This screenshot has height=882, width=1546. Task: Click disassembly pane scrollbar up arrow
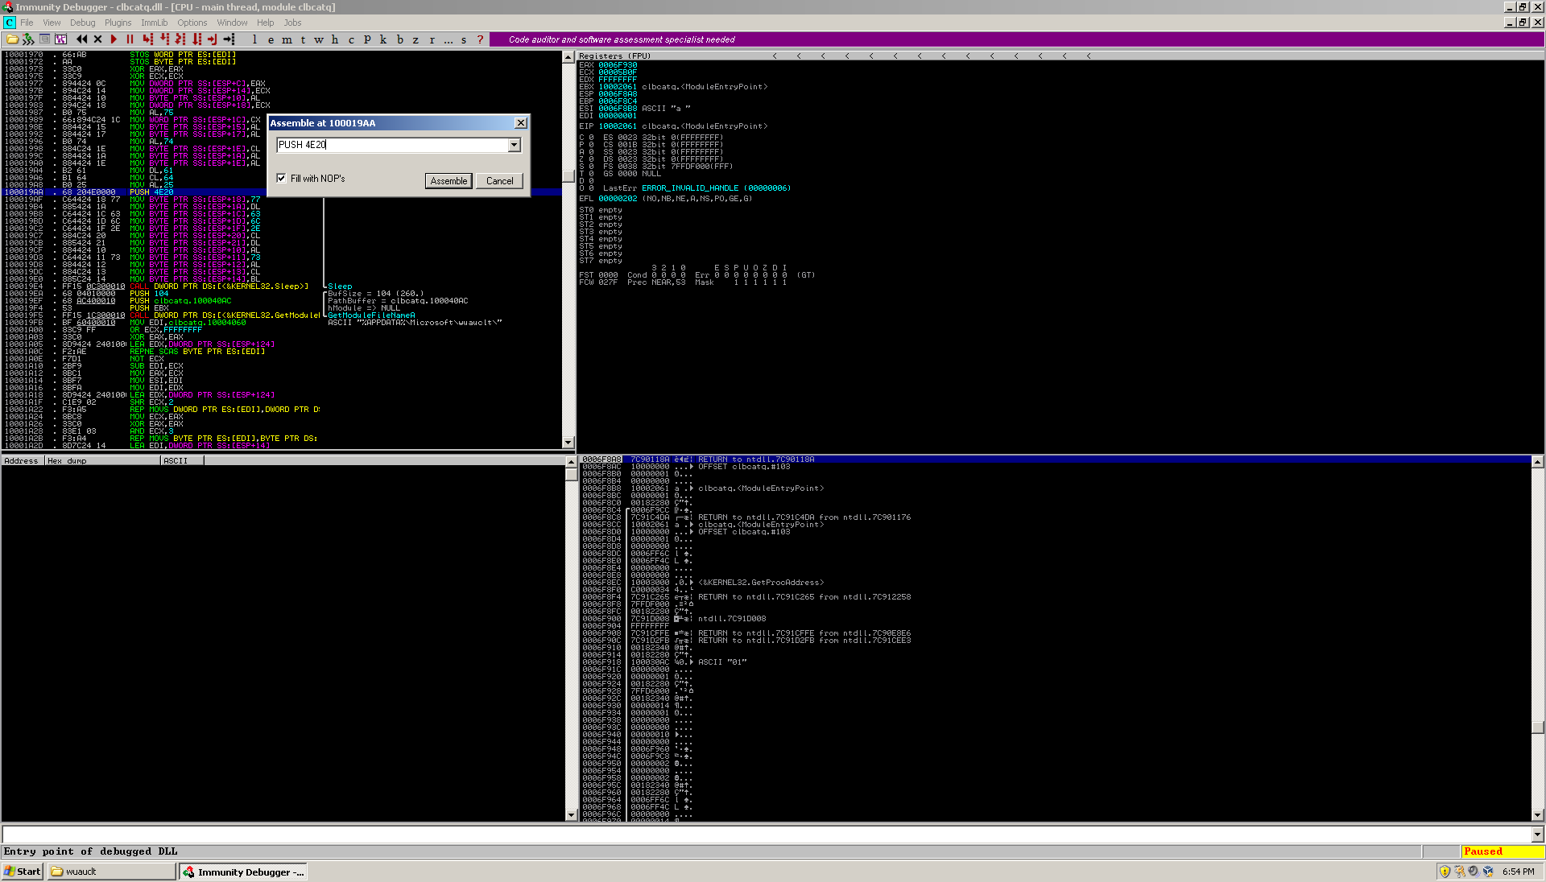(x=568, y=57)
